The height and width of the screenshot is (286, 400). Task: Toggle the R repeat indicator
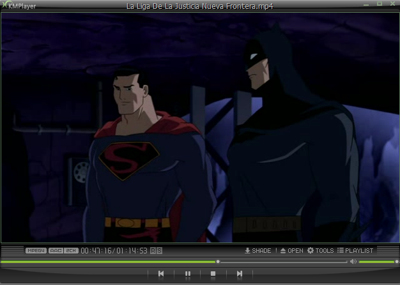[x=153, y=251]
